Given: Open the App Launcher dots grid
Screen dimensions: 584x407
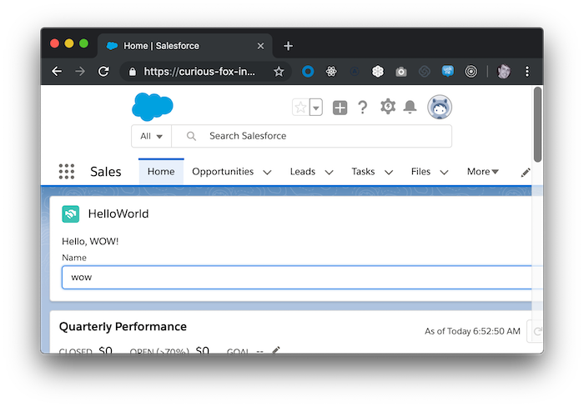Looking at the screenshot, I should [x=67, y=172].
